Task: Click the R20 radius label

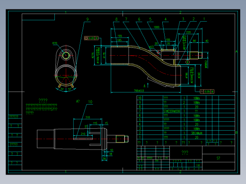Action: click(x=55, y=43)
